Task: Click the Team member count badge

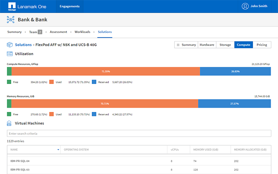Action: click(40, 32)
